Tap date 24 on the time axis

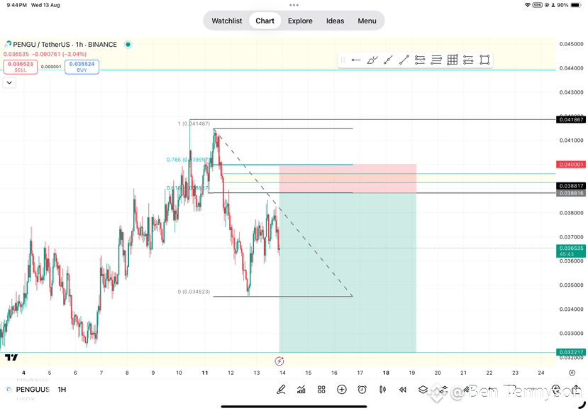pyautogui.click(x=541, y=373)
